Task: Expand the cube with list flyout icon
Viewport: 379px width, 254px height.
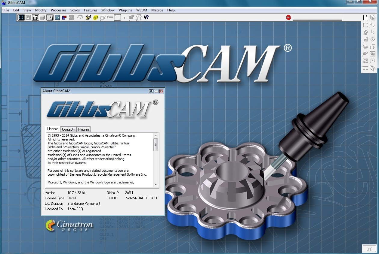Action: tap(139, 17)
